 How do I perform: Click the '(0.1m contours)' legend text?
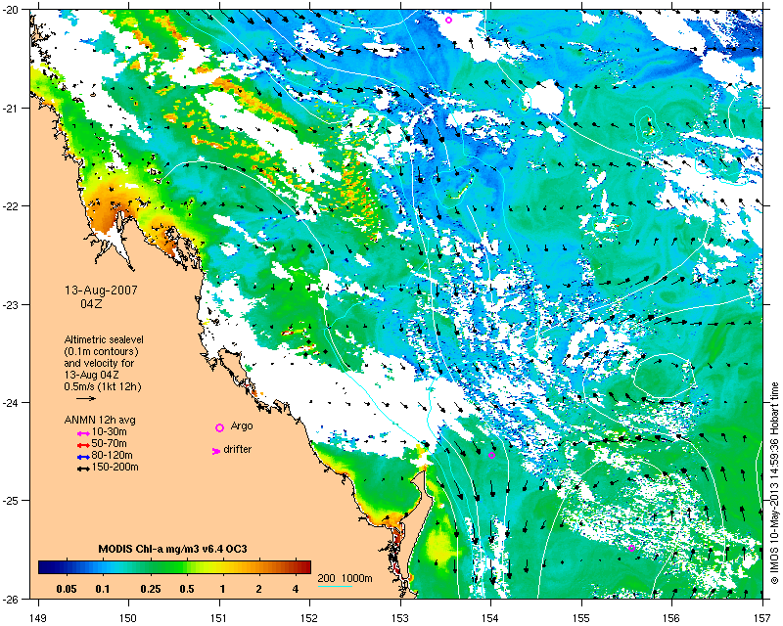[x=102, y=351]
